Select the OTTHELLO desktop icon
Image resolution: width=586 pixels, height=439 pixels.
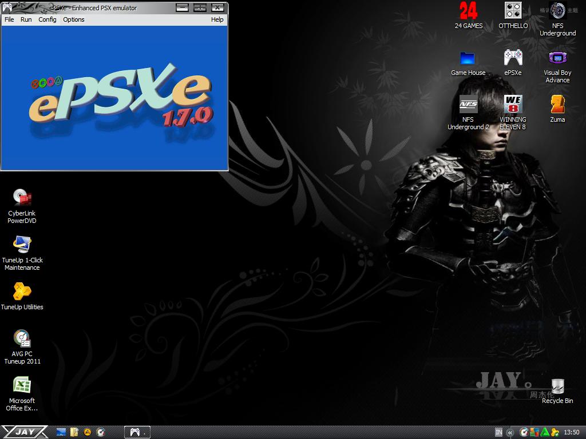click(x=513, y=15)
